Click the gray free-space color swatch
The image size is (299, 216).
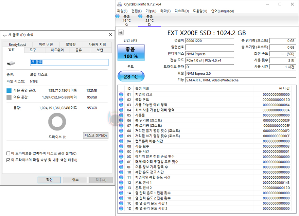9,97
